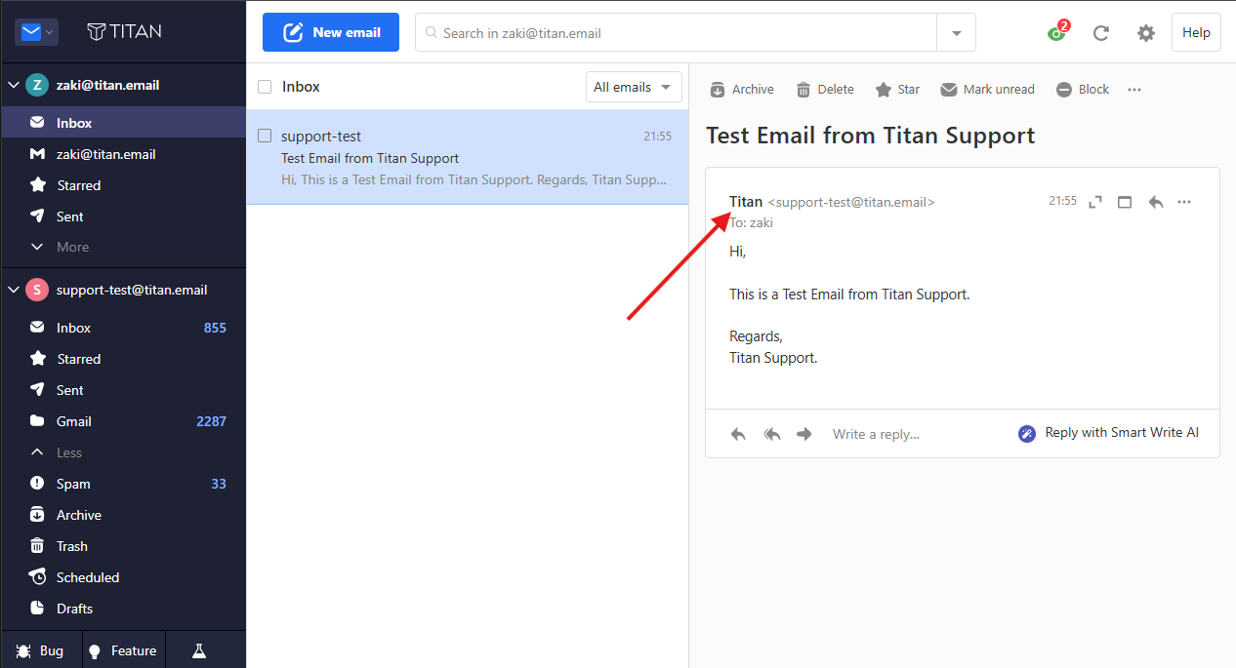This screenshot has width=1236, height=668.
Task: Open the Spam folder
Action: coord(123,484)
